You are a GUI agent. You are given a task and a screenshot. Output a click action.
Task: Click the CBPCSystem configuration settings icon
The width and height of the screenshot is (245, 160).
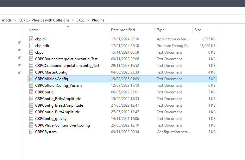(31, 132)
